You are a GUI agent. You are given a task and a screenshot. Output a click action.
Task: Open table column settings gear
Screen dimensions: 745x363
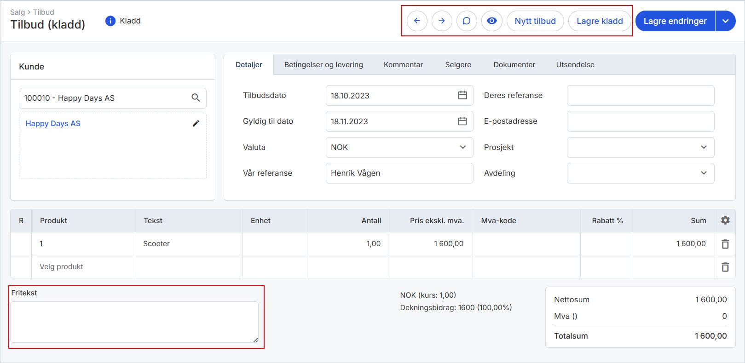725,220
